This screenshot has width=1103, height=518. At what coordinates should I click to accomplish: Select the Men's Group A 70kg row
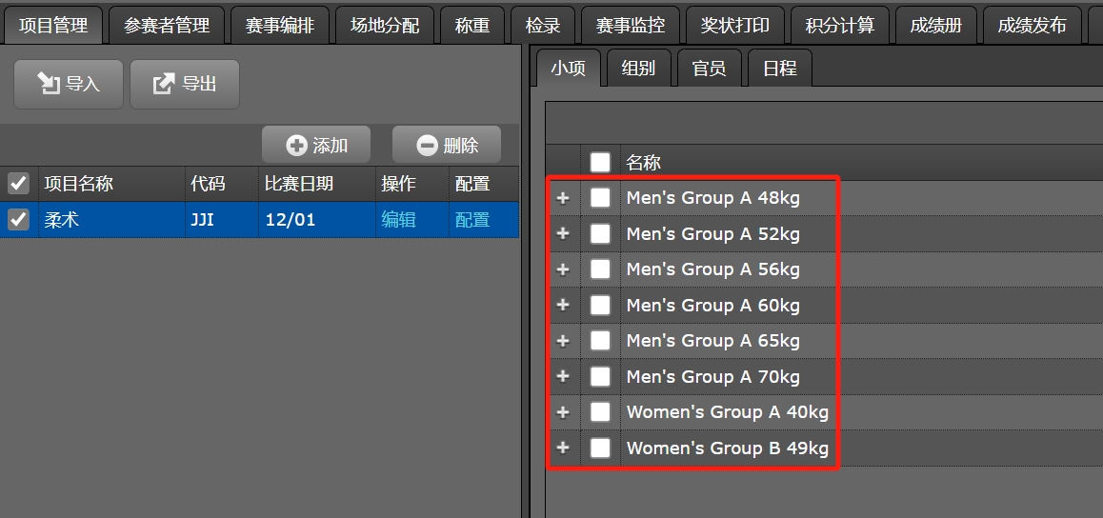click(x=712, y=377)
